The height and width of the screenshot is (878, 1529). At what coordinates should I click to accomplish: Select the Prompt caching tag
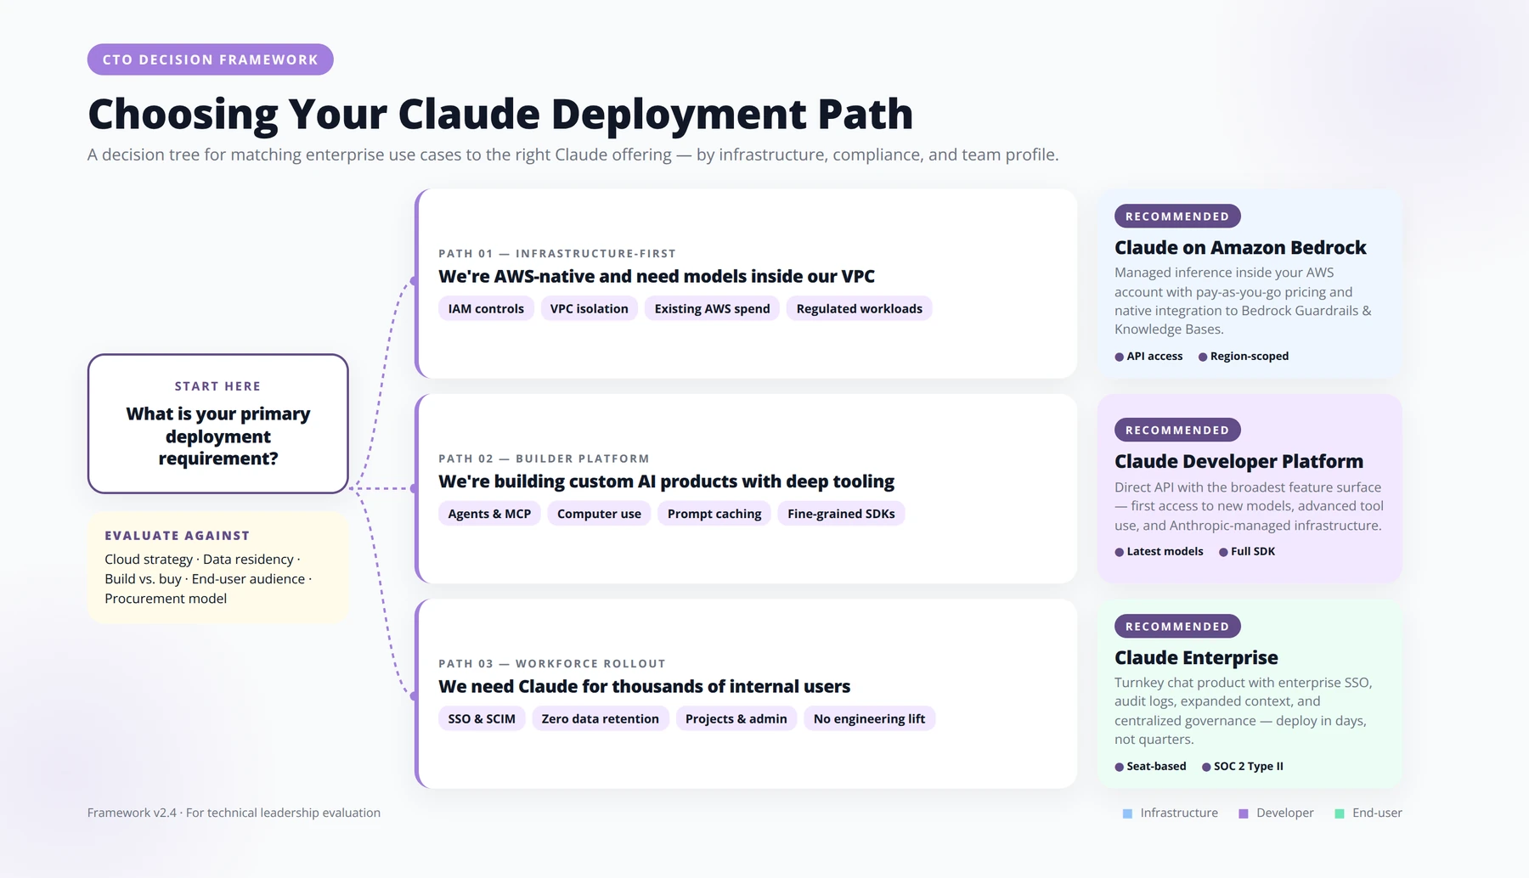click(x=714, y=514)
